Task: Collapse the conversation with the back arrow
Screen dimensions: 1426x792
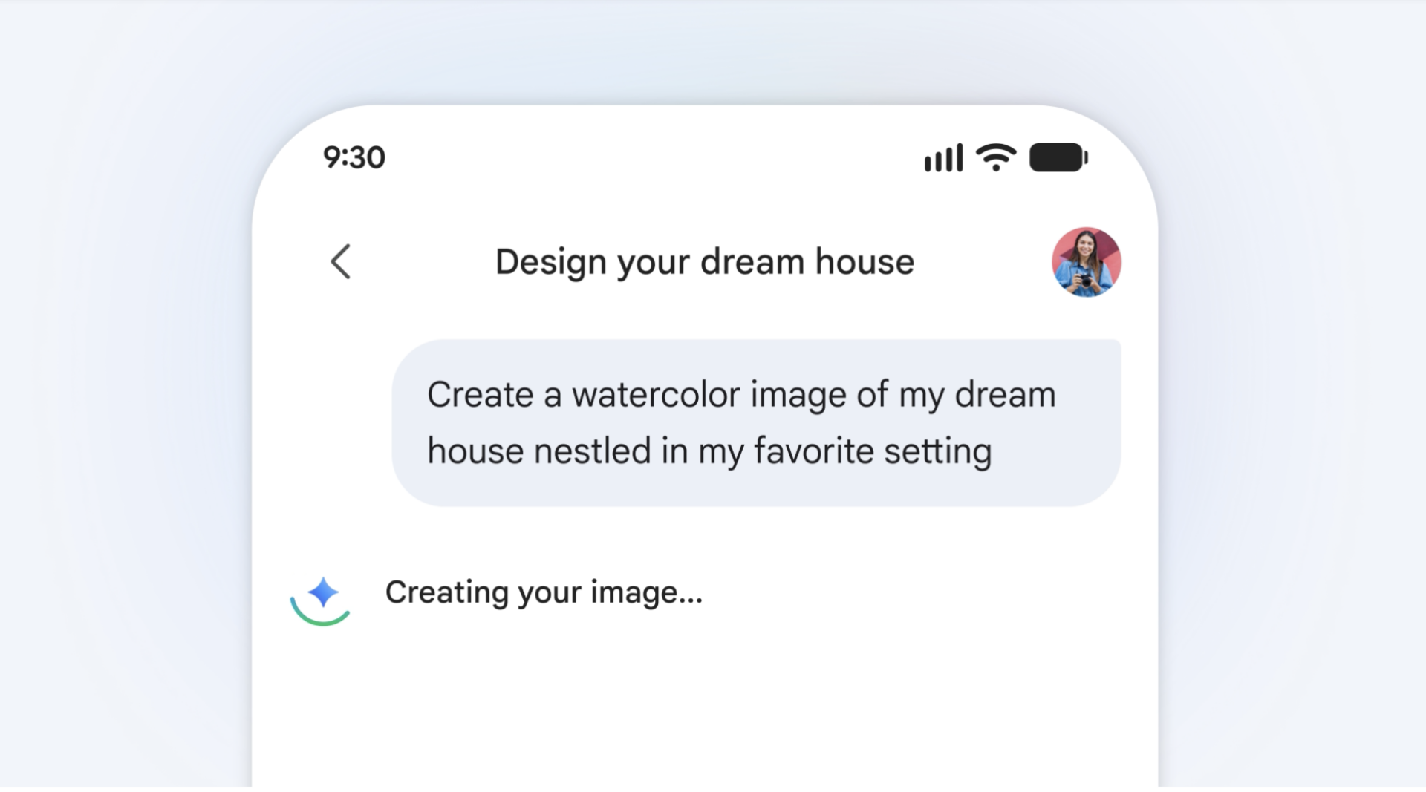Action: pos(341,262)
